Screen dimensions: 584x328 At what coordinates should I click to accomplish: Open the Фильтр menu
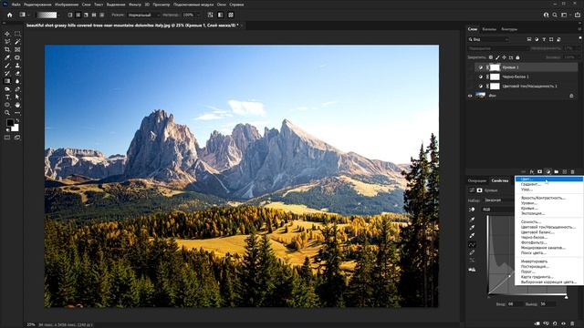coord(135,5)
